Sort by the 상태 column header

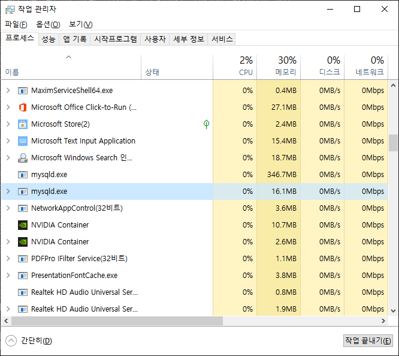tap(177, 67)
